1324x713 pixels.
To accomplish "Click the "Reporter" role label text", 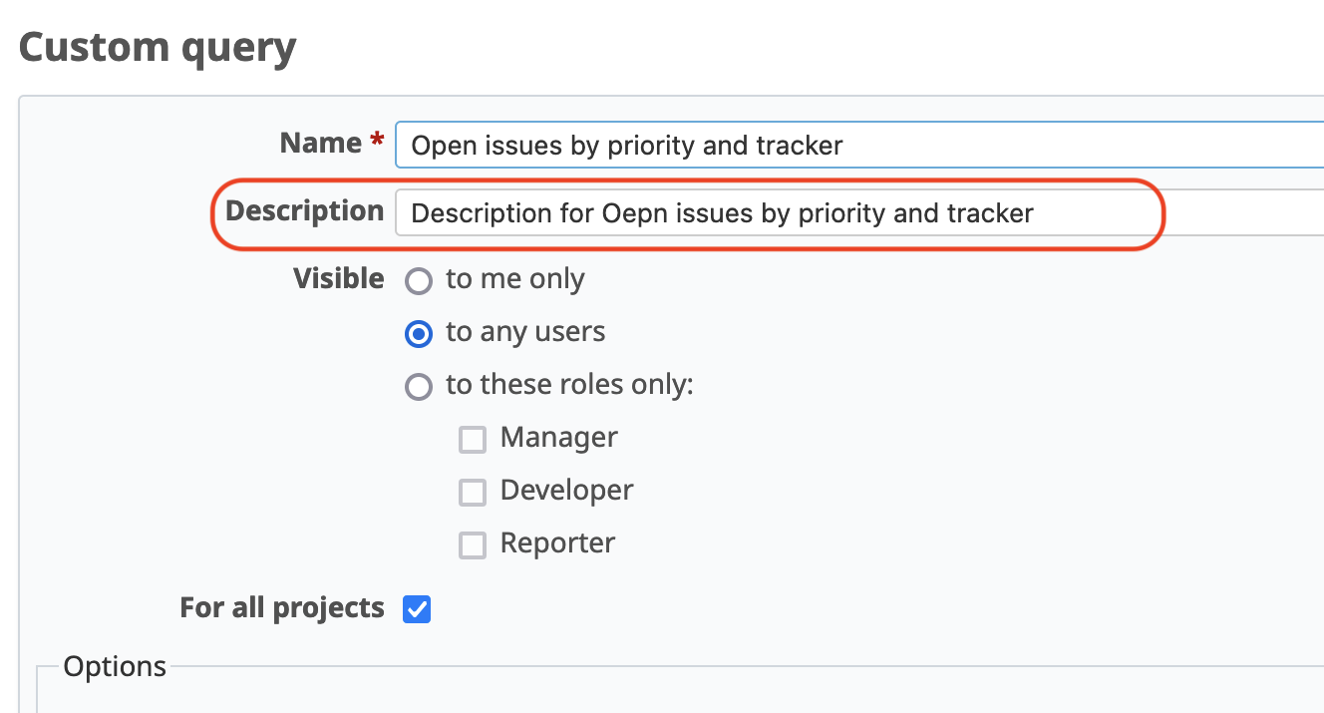I will tap(557, 543).
